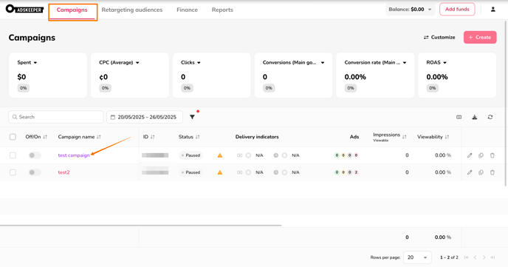Click the Delivery indicators column header
Viewport: 508px width, 267px height.
257,137
